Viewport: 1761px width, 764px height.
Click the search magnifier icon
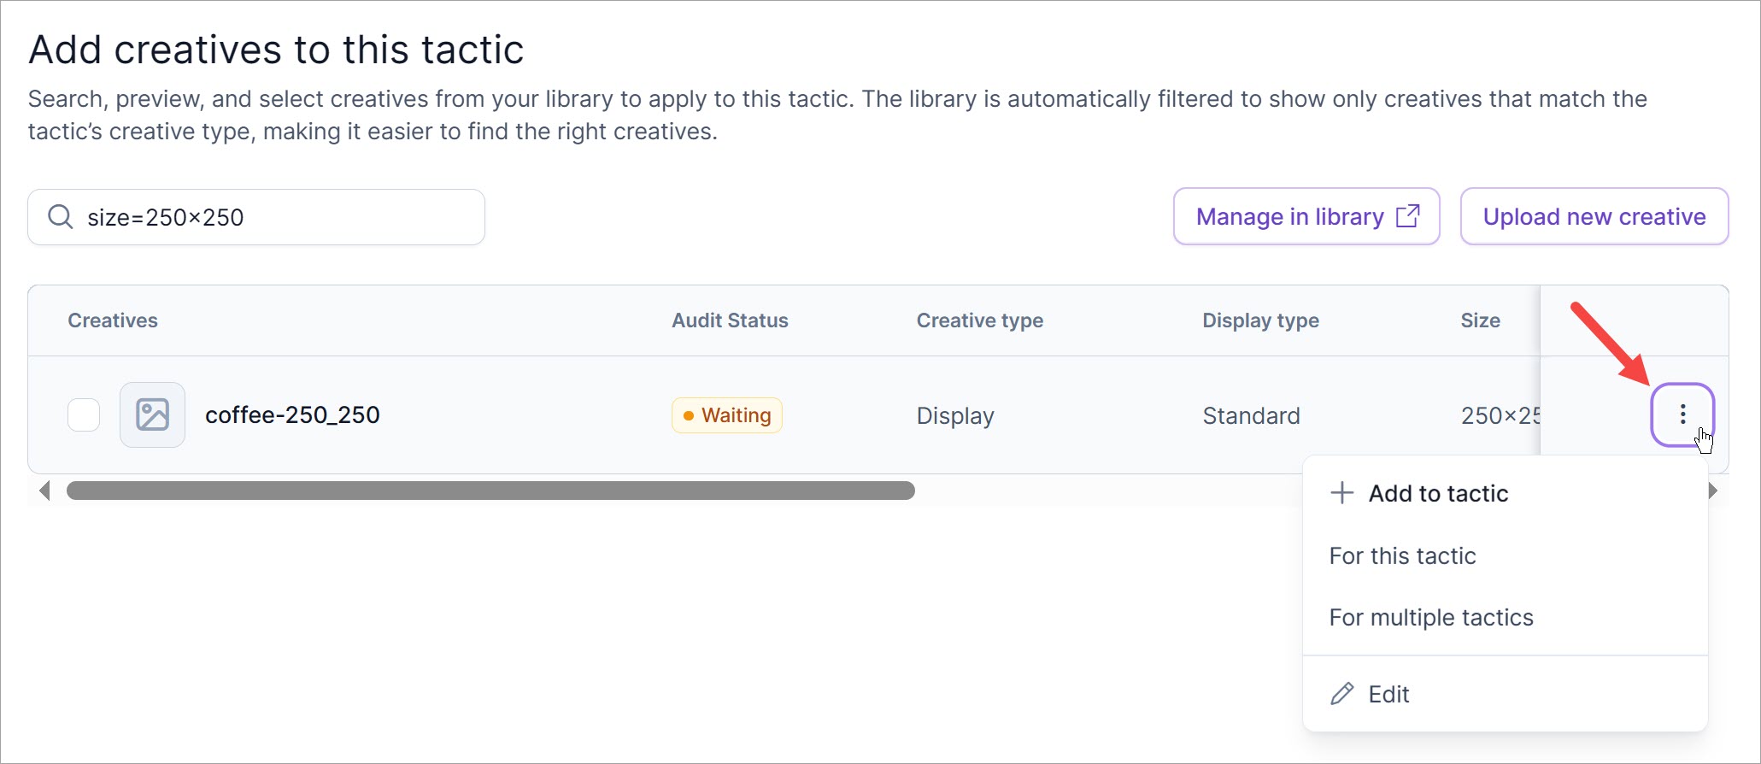[60, 217]
